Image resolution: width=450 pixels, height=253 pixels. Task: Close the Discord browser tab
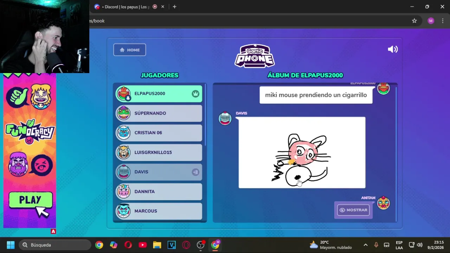click(x=162, y=7)
